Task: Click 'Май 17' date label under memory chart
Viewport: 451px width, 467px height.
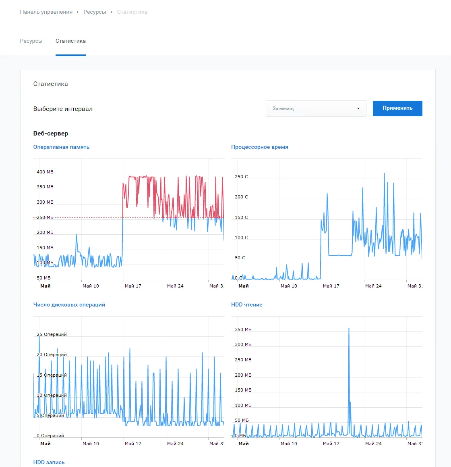Action: coord(133,286)
